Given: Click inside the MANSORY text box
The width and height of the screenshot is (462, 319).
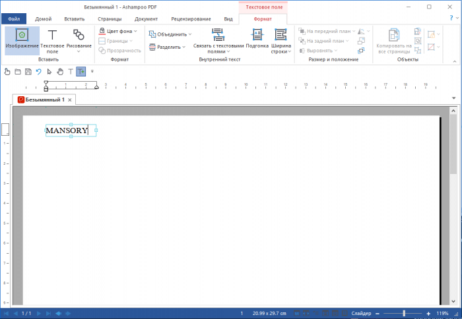Looking at the screenshot, I should coord(67,130).
